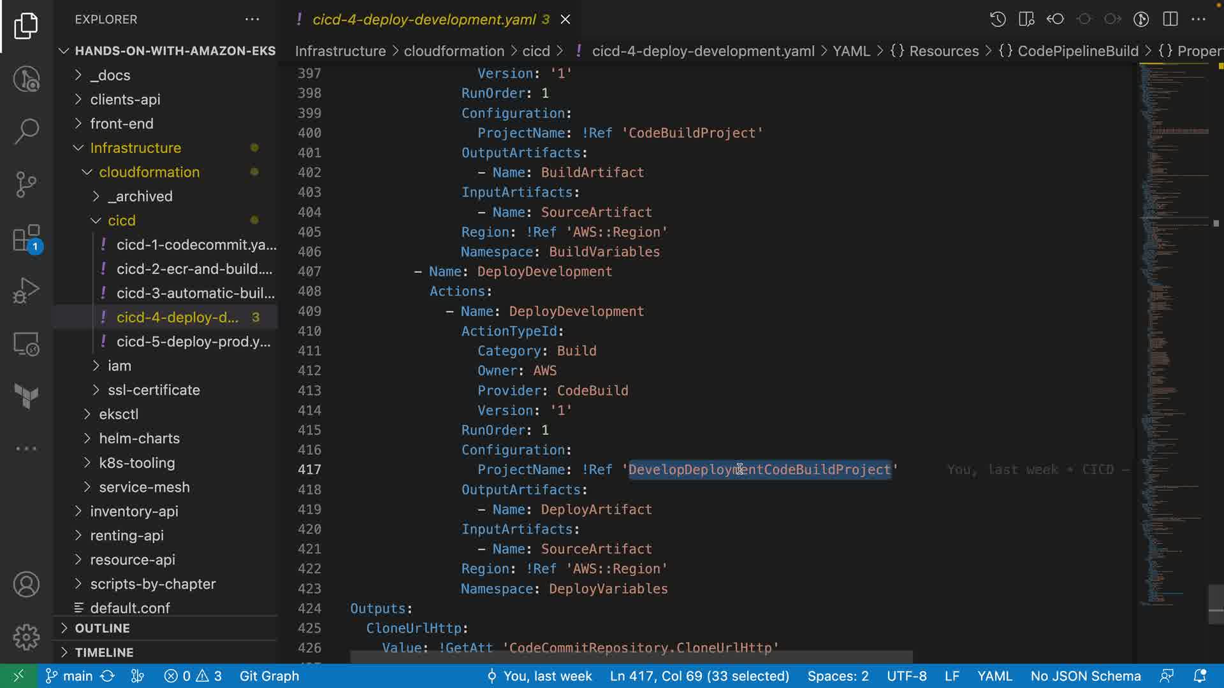This screenshot has height=688, width=1224.
Task: Open the Extensions view with badge
Action: click(26, 239)
